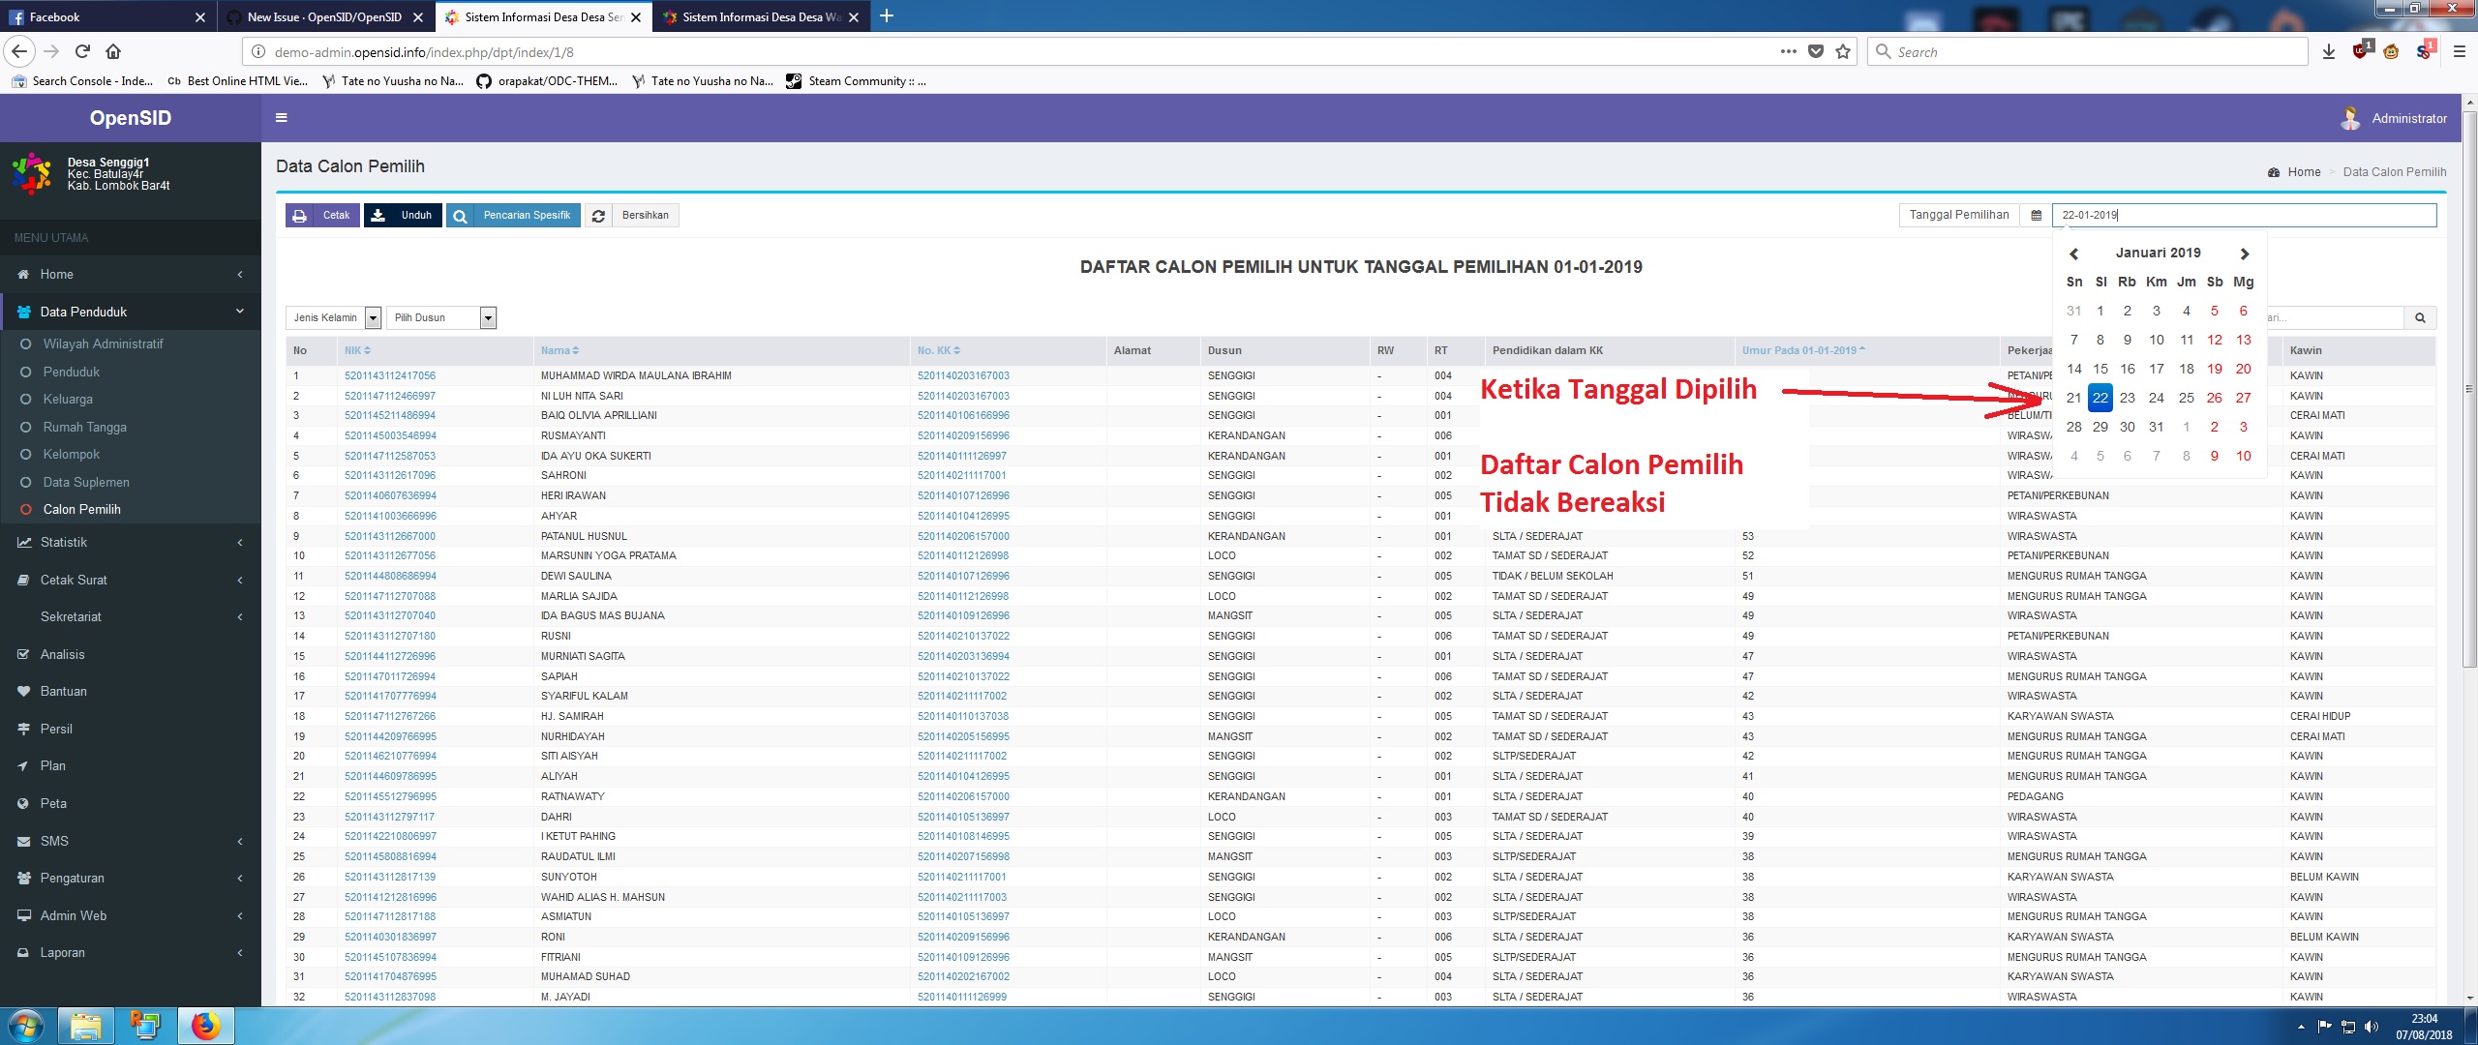This screenshot has width=2478, height=1045.
Task: Click the Unduh download icon
Action: [x=379, y=215]
